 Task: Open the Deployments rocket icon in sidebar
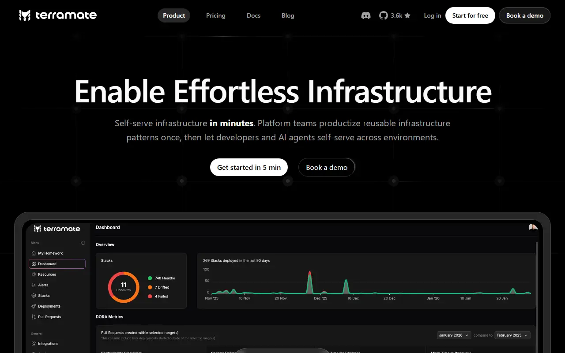tap(34, 306)
